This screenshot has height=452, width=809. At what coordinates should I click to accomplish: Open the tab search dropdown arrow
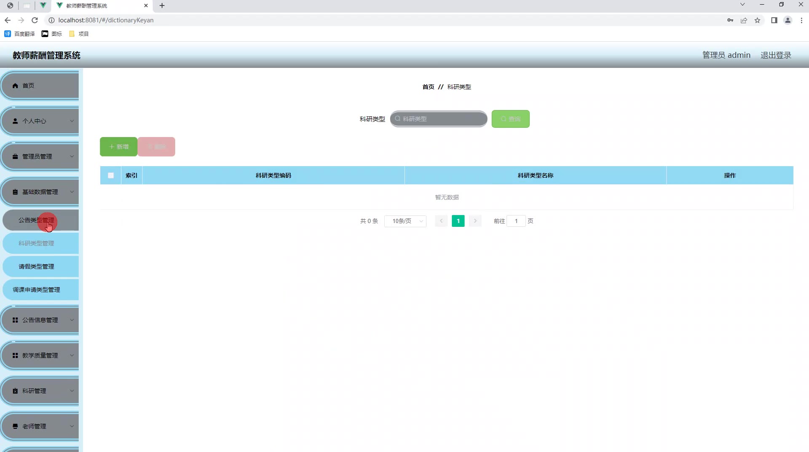click(x=742, y=5)
